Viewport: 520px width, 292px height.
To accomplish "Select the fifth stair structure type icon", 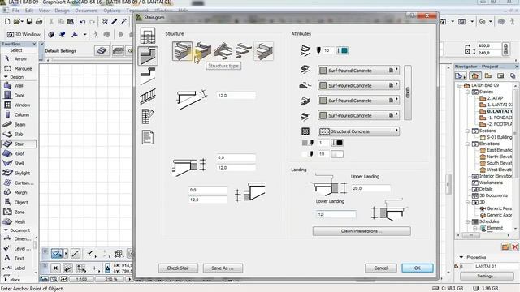I will 263,51.
